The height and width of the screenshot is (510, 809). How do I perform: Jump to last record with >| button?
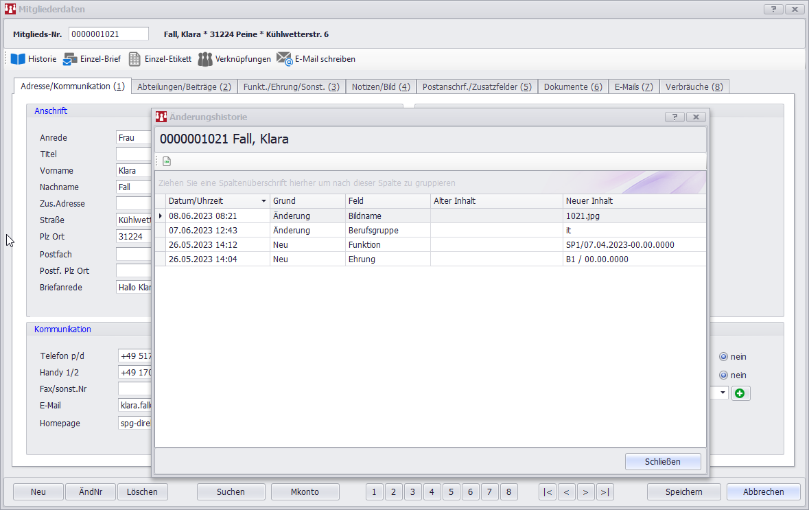[x=605, y=491]
